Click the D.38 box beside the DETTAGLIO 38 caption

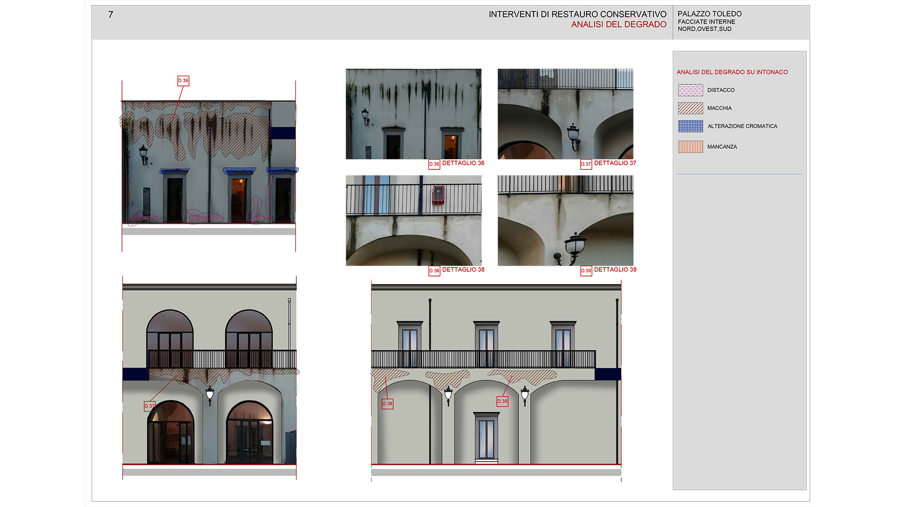click(434, 271)
